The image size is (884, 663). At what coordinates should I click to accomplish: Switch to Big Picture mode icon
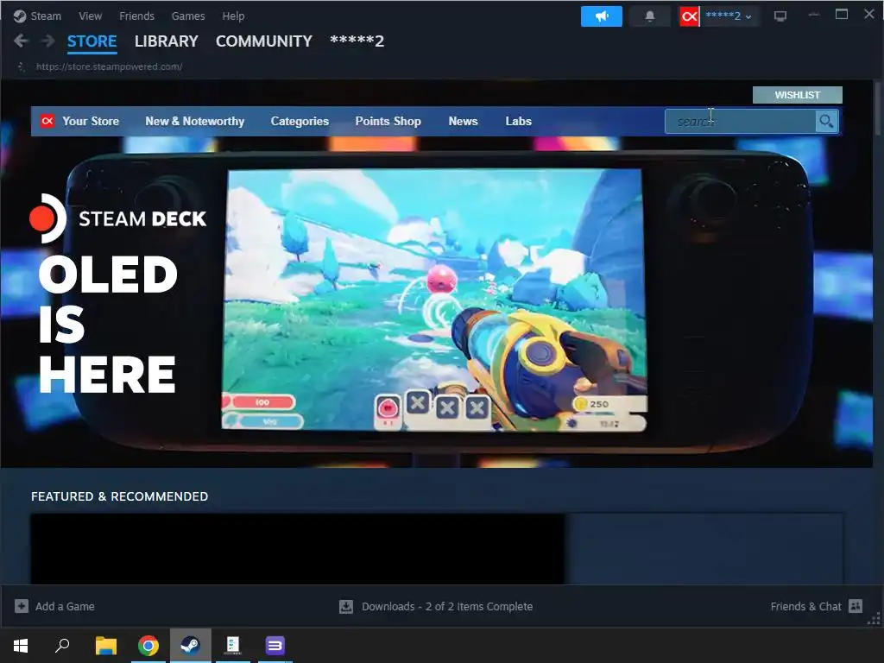pos(780,16)
